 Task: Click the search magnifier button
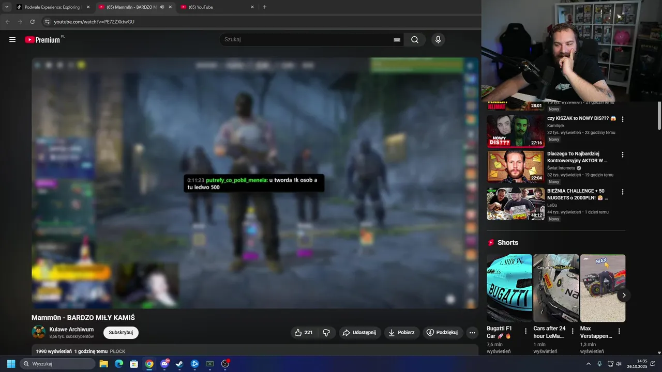415,40
